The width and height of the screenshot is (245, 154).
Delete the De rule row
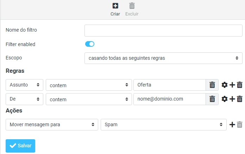pos(240,99)
